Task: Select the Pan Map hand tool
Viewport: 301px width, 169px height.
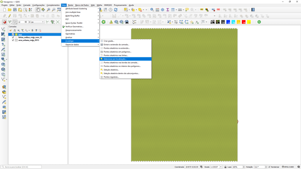Action: pyautogui.click(x=38, y=10)
